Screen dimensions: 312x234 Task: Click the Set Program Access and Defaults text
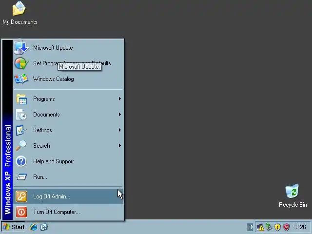[x=72, y=63]
